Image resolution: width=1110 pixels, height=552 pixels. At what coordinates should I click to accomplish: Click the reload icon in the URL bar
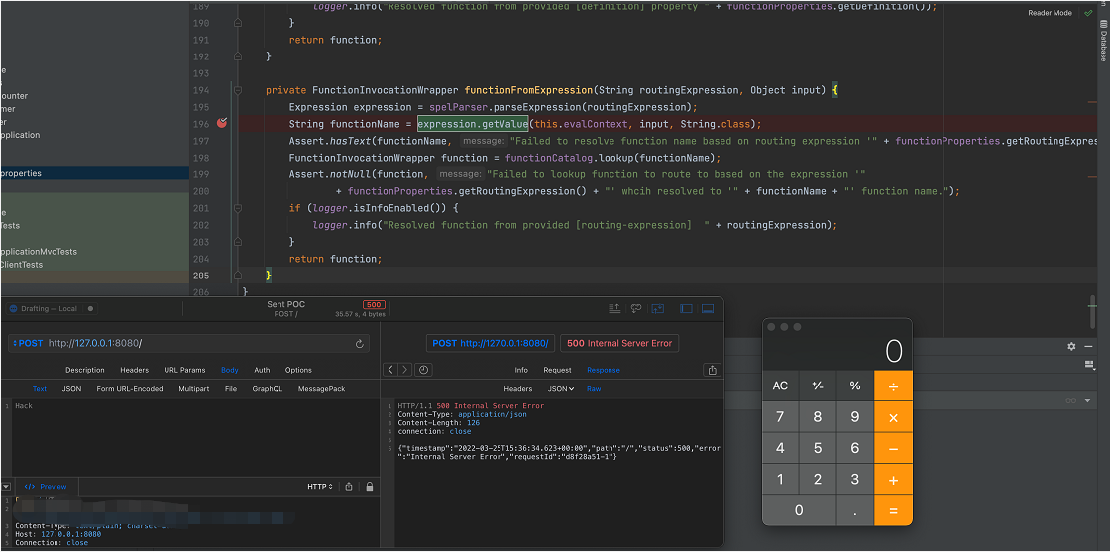pyautogui.click(x=359, y=344)
